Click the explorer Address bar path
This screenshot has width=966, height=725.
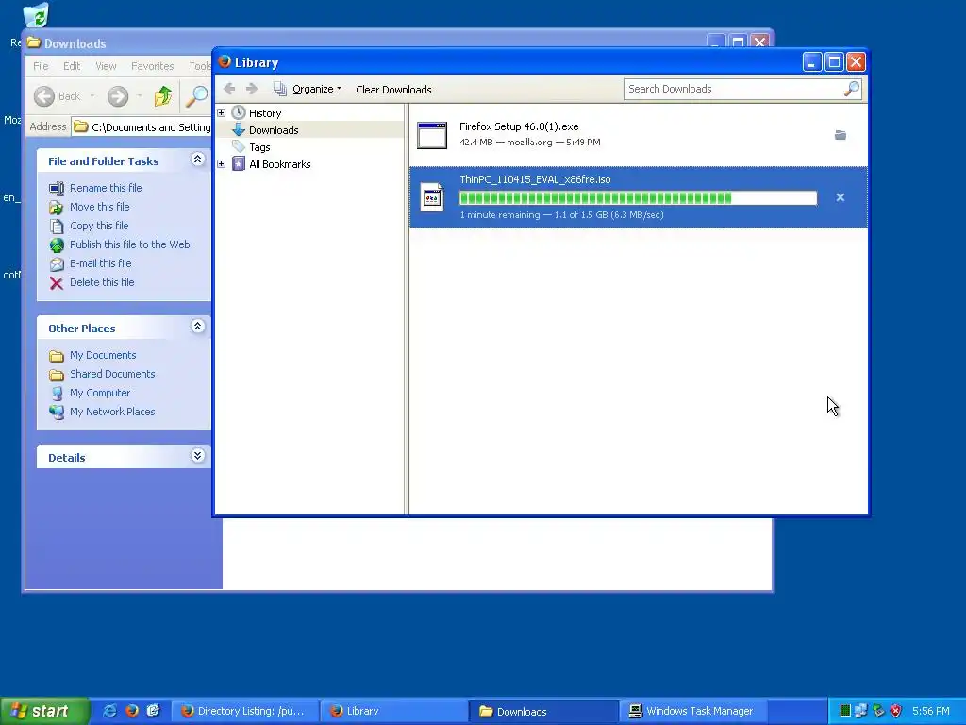(x=142, y=127)
